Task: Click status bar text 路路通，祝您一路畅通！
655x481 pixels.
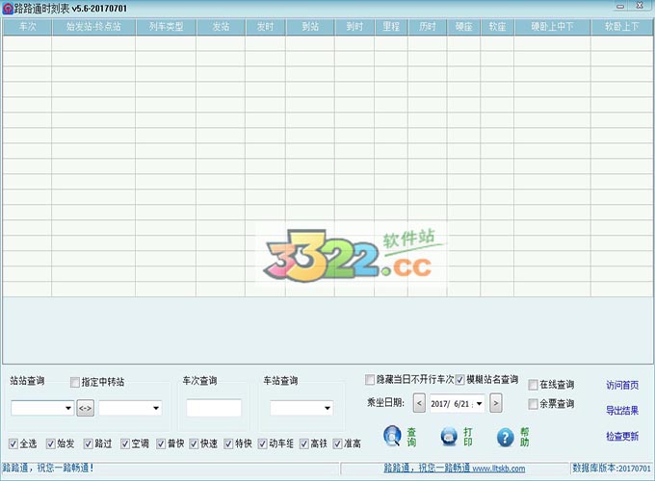Action: tap(48, 468)
